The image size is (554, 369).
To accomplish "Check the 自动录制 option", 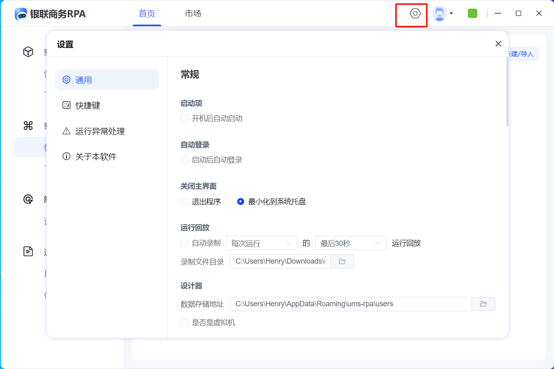I will click(x=184, y=243).
